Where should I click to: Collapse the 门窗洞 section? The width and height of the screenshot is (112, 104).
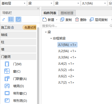[x=18, y=57]
